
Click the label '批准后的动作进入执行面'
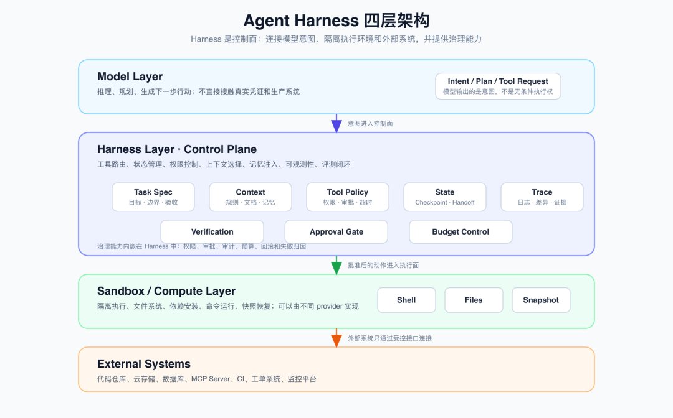383,265
